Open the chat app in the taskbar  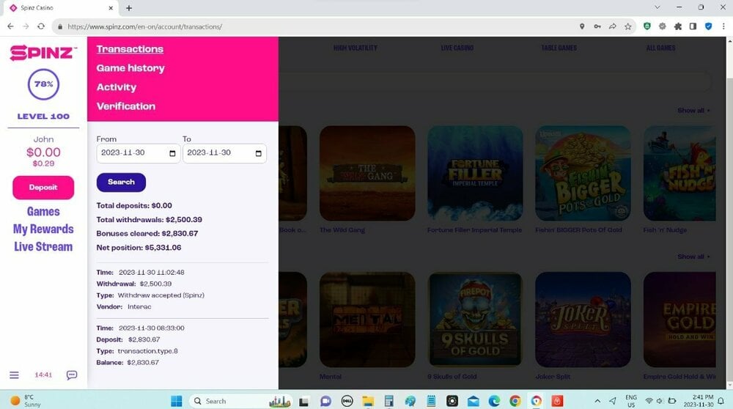pyautogui.click(x=326, y=401)
